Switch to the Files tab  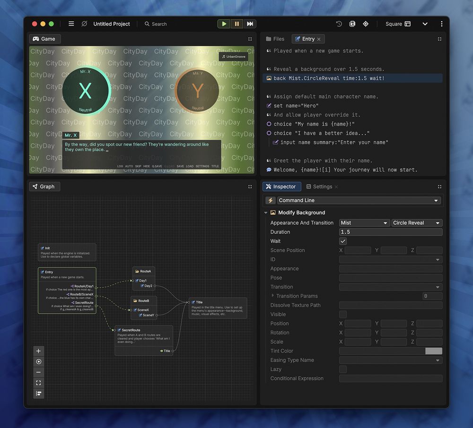tap(275, 39)
